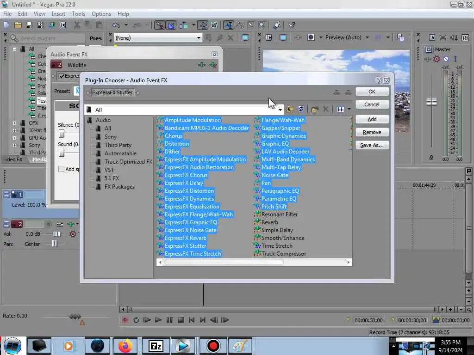The width and height of the screenshot is (474, 355).
Task: Click the Pause transport button
Action: coord(169,320)
